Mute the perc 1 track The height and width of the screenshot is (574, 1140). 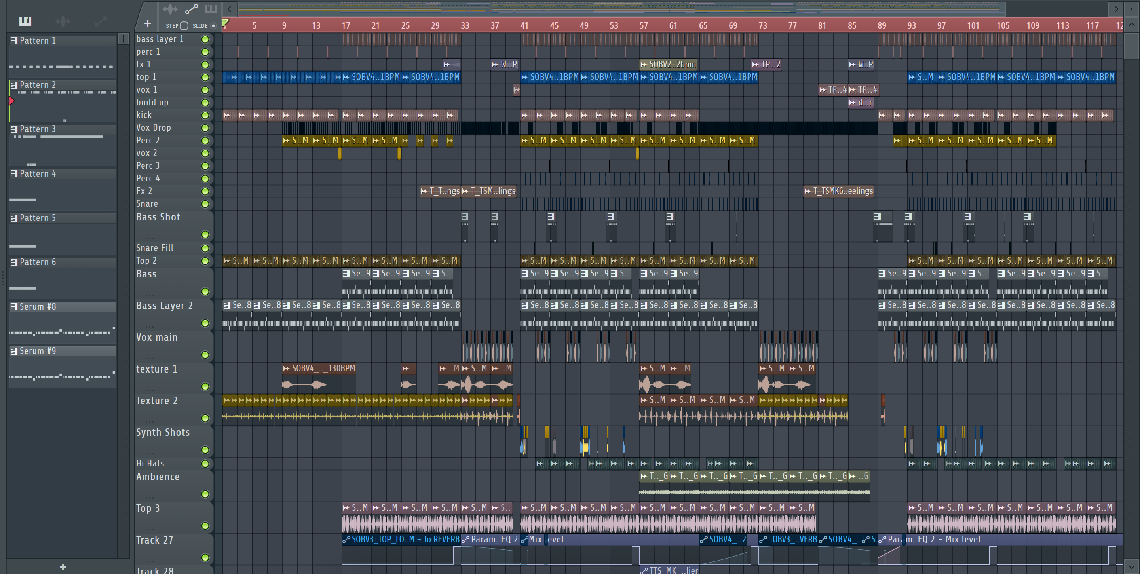(x=205, y=52)
